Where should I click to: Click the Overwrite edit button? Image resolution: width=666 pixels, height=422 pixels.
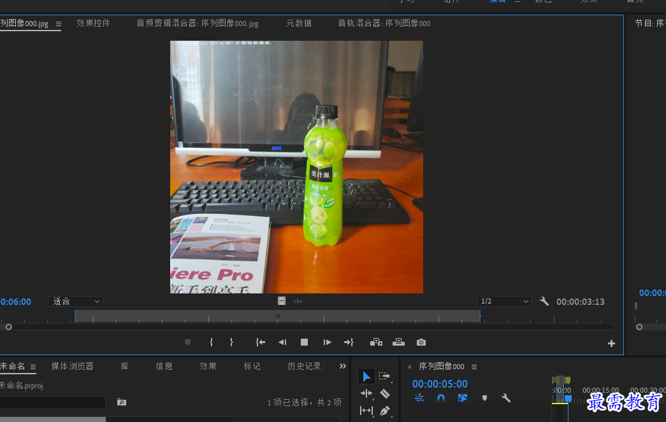coord(398,342)
